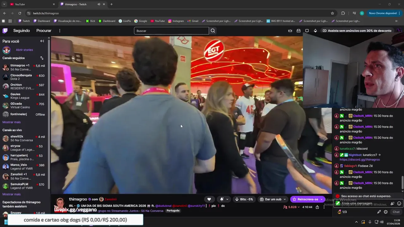The height and width of the screenshot is (227, 404).
Task: Select the thimagroo - Twitch tab
Action: [82, 4]
